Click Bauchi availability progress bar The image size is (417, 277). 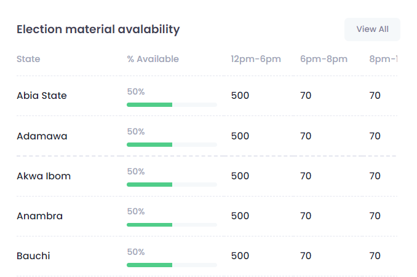coord(172,265)
